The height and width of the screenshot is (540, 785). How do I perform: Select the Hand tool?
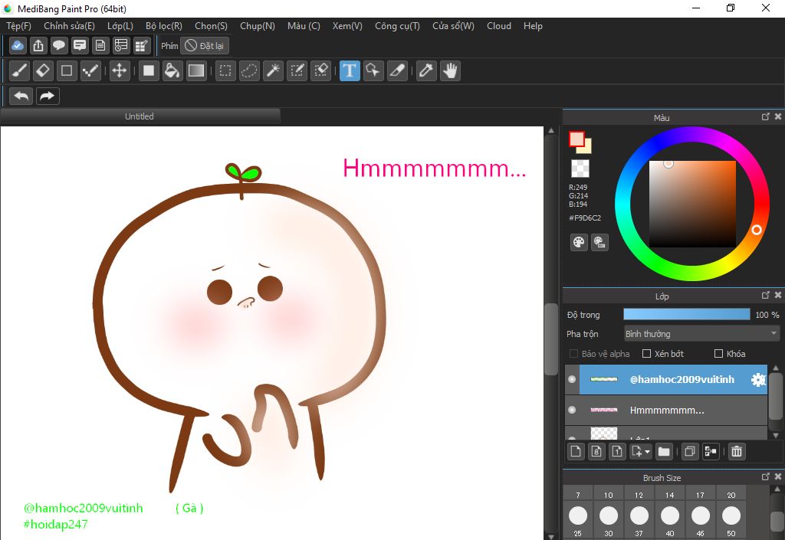(x=450, y=70)
